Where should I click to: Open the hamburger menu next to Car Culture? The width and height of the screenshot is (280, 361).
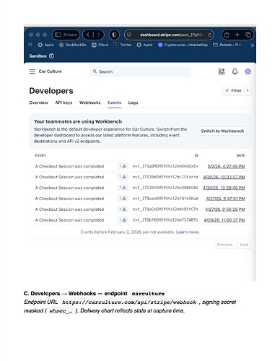pos(32,71)
